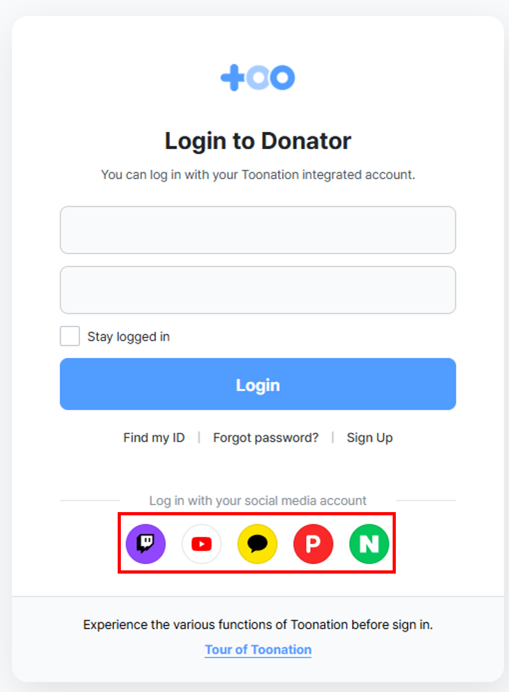509x692 pixels.
Task: Click the blue plus sign in the Toonation logo
Action: pyautogui.click(x=232, y=77)
